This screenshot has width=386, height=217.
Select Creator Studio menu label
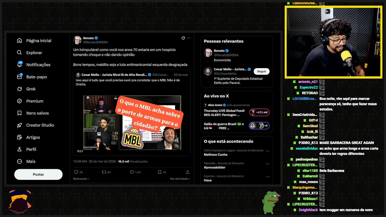(x=40, y=125)
